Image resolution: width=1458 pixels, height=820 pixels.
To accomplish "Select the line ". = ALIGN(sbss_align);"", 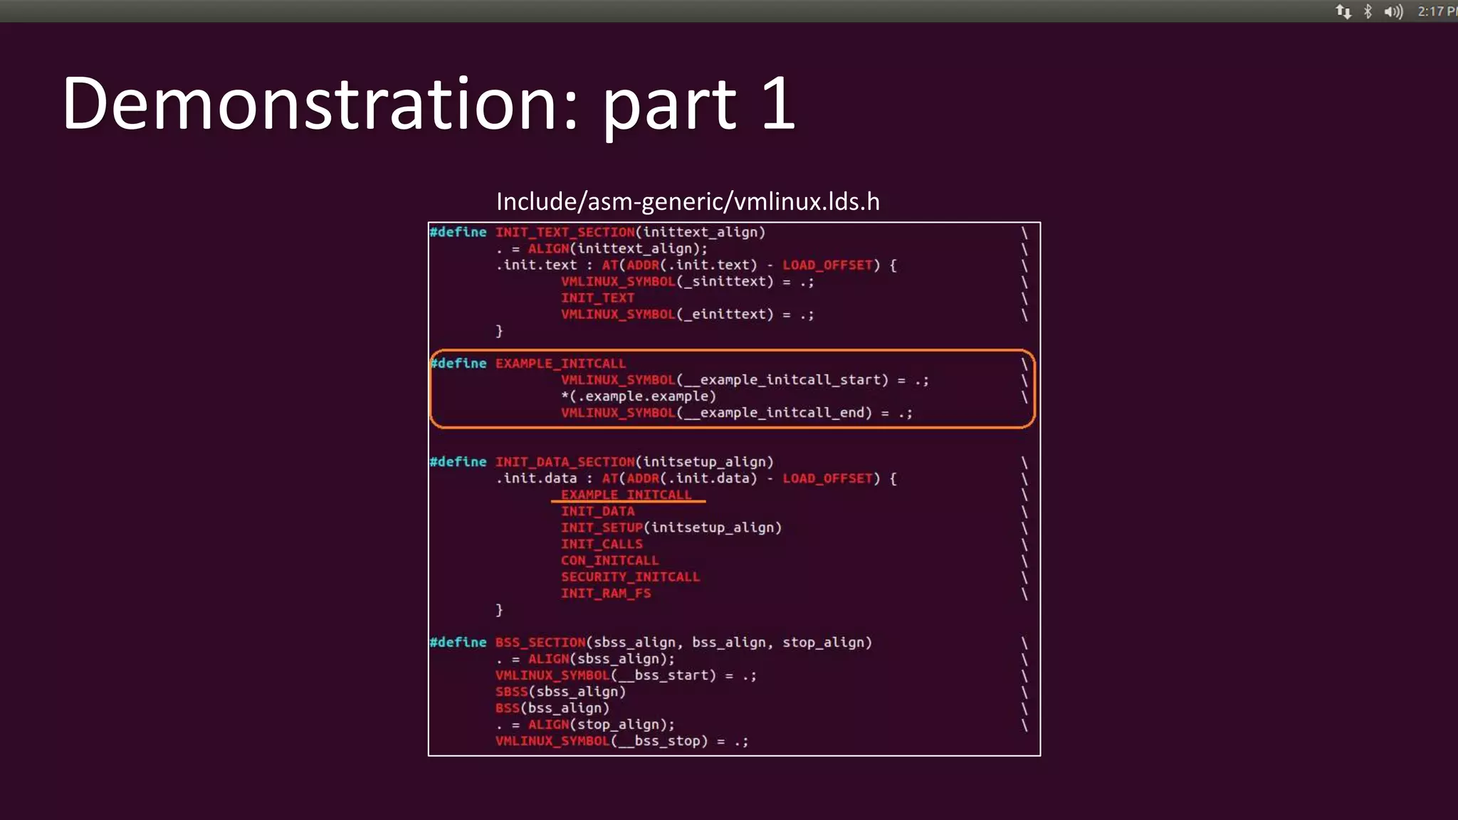I will pos(585,658).
